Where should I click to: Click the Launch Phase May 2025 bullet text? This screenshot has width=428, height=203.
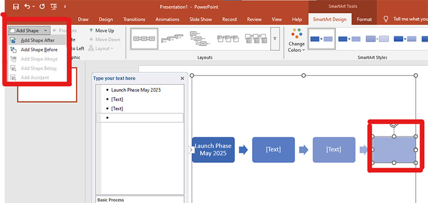coord(136,90)
